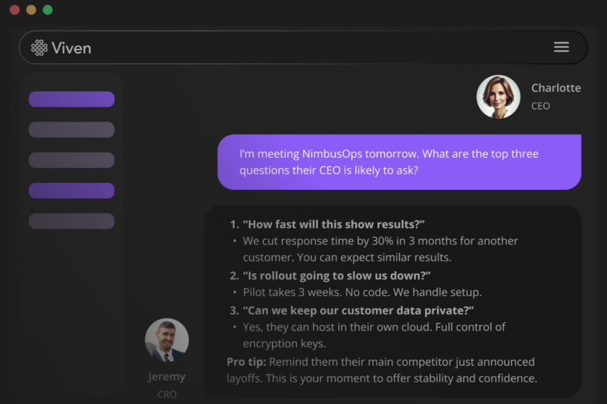Image resolution: width=607 pixels, height=404 pixels.
Task: Click the Viven knot logo icon
Action: (39, 48)
